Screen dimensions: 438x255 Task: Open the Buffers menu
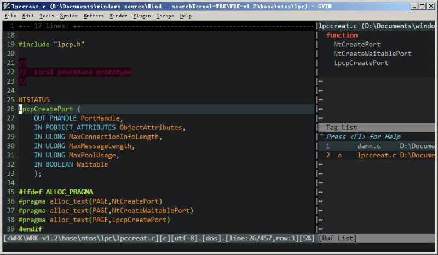click(x=94, y=16)
